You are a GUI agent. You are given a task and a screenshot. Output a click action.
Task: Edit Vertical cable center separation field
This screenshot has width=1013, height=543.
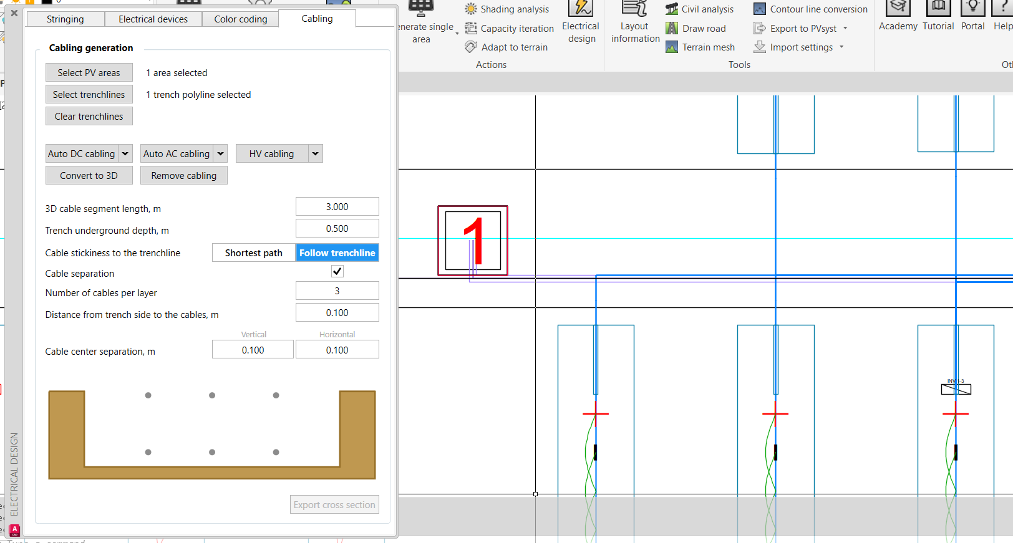253,350
